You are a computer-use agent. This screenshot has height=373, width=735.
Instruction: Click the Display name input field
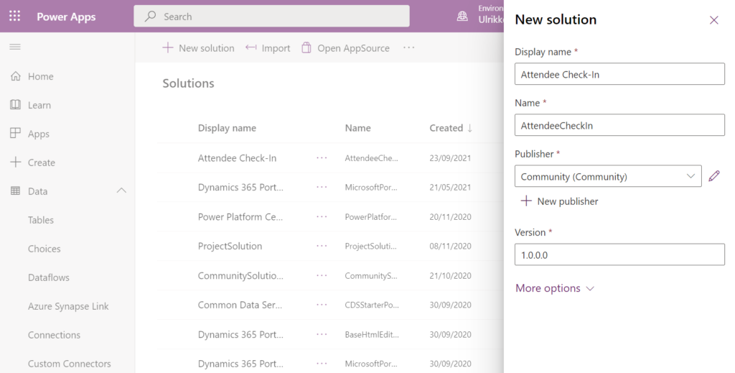click(x=619, y=74)
